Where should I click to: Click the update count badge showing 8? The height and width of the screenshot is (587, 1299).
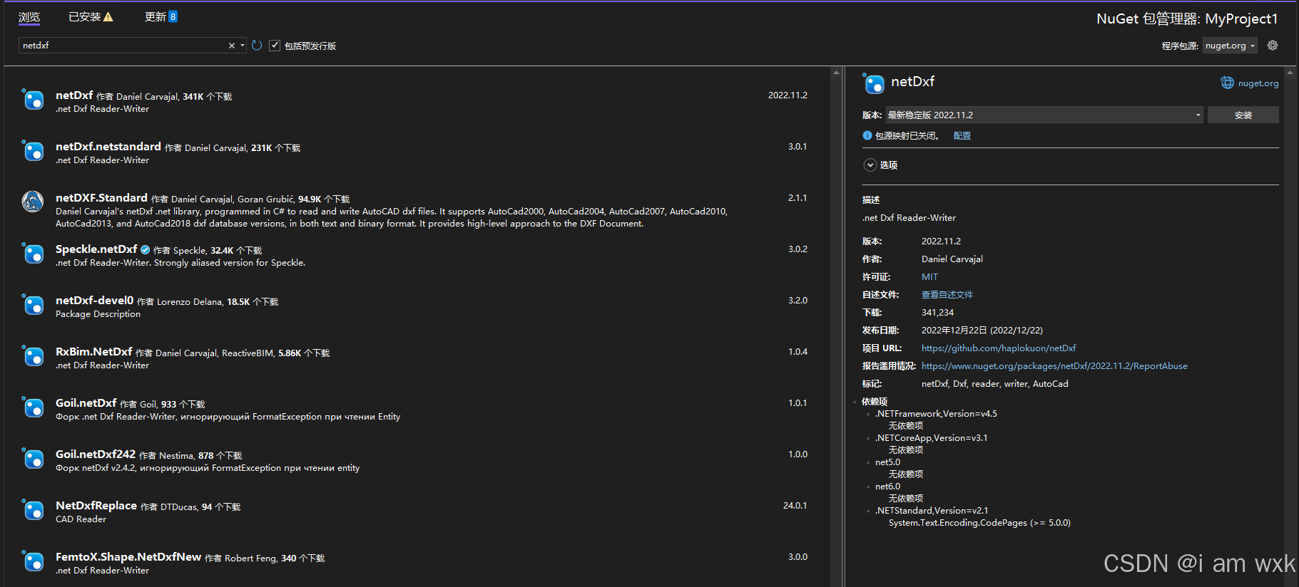(x=173, y=17)
